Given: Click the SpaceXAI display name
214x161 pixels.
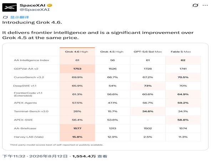Looking at the screenshot, I should pos(32,5).
